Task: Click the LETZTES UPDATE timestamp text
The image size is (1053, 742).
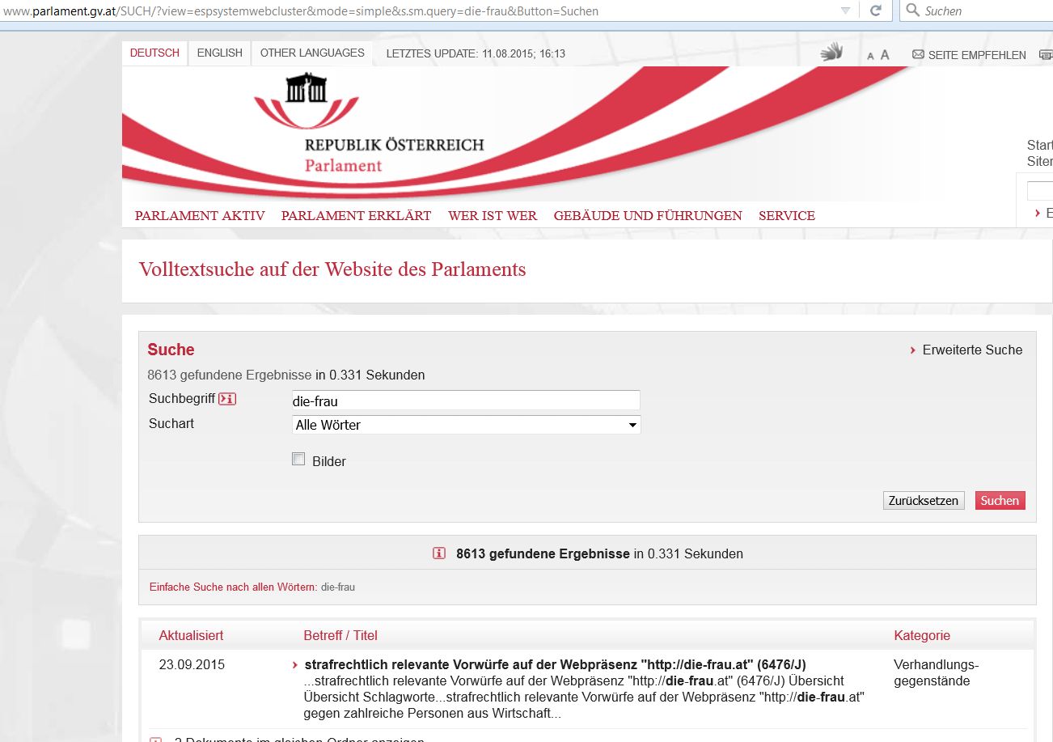Action: coord(476,53)
